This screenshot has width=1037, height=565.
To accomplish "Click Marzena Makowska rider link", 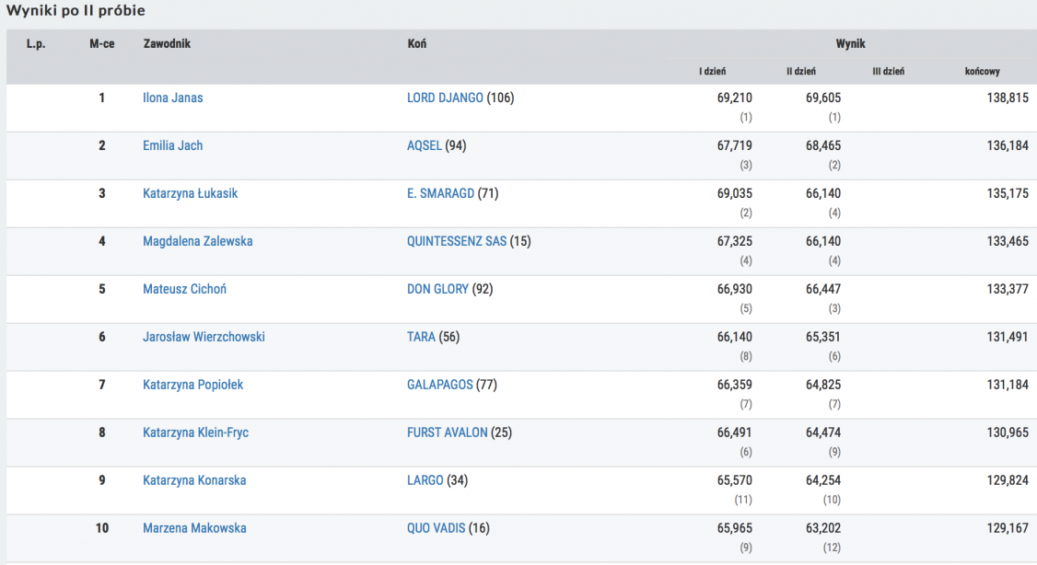I will (x=192, y=528).
